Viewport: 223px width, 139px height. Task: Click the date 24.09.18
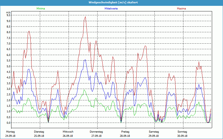(10, 136)
